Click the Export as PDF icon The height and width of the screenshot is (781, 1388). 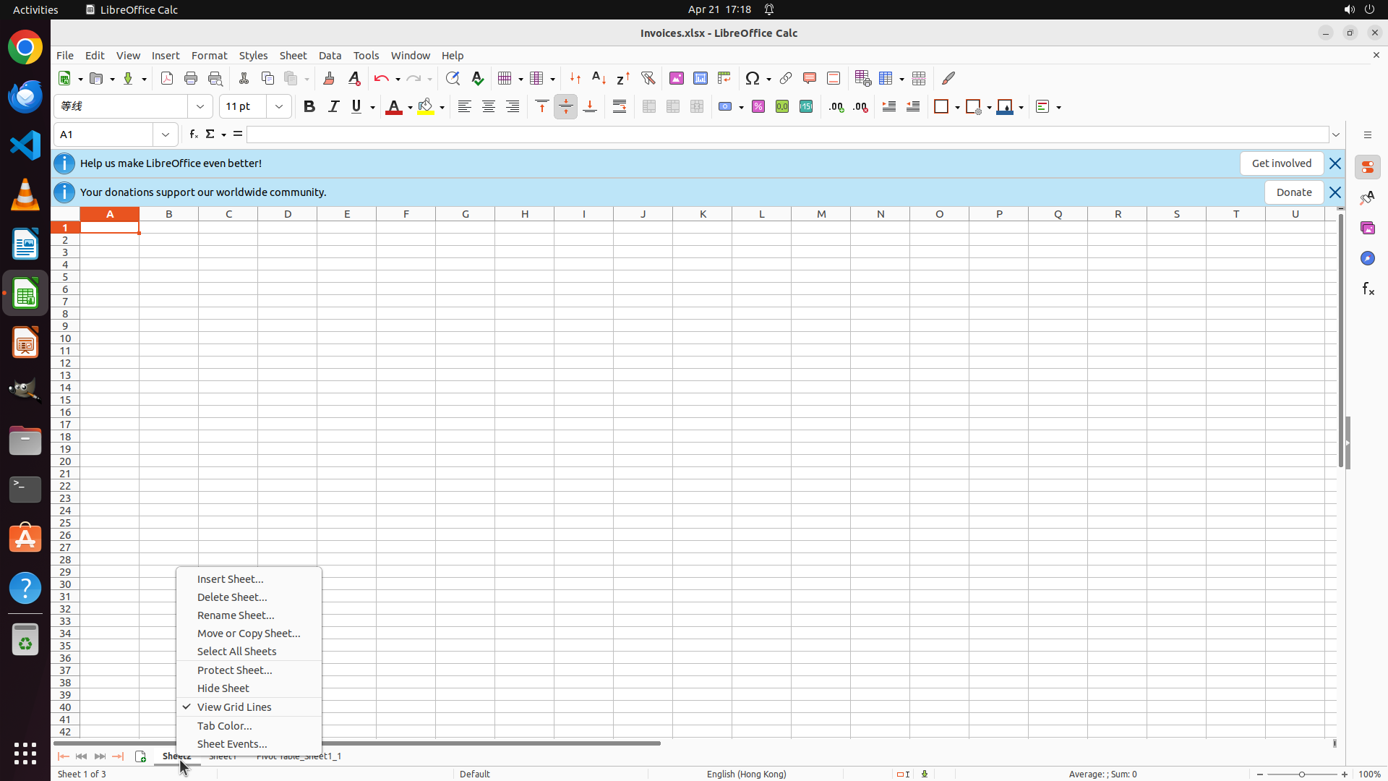click(167, 78)
